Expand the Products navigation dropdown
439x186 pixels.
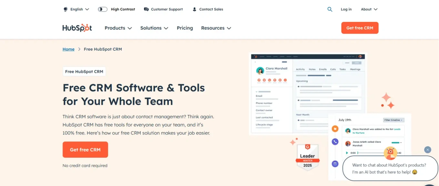pyautogui.click(x=118, y=28)
